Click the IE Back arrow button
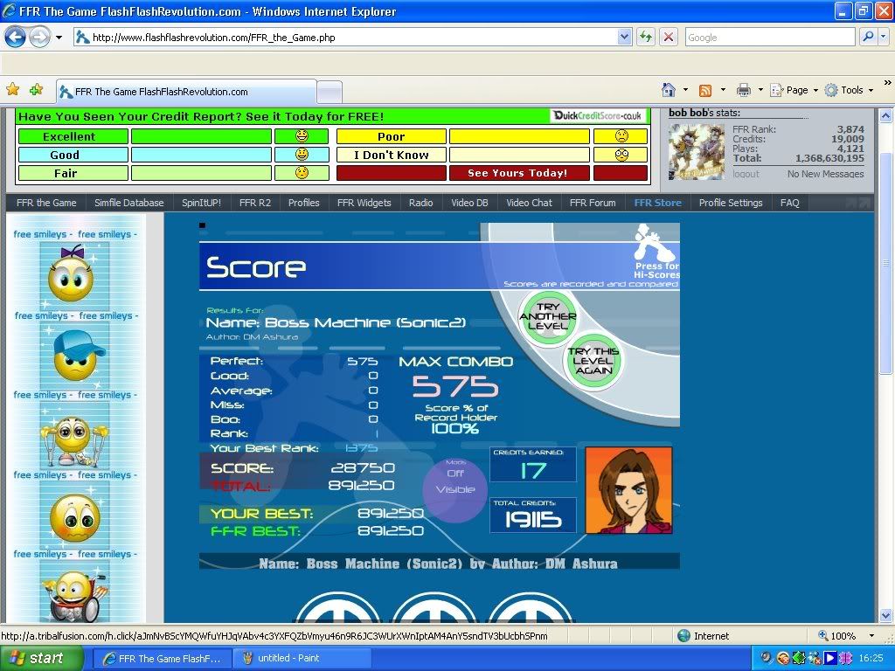 [x=16, y=37]
